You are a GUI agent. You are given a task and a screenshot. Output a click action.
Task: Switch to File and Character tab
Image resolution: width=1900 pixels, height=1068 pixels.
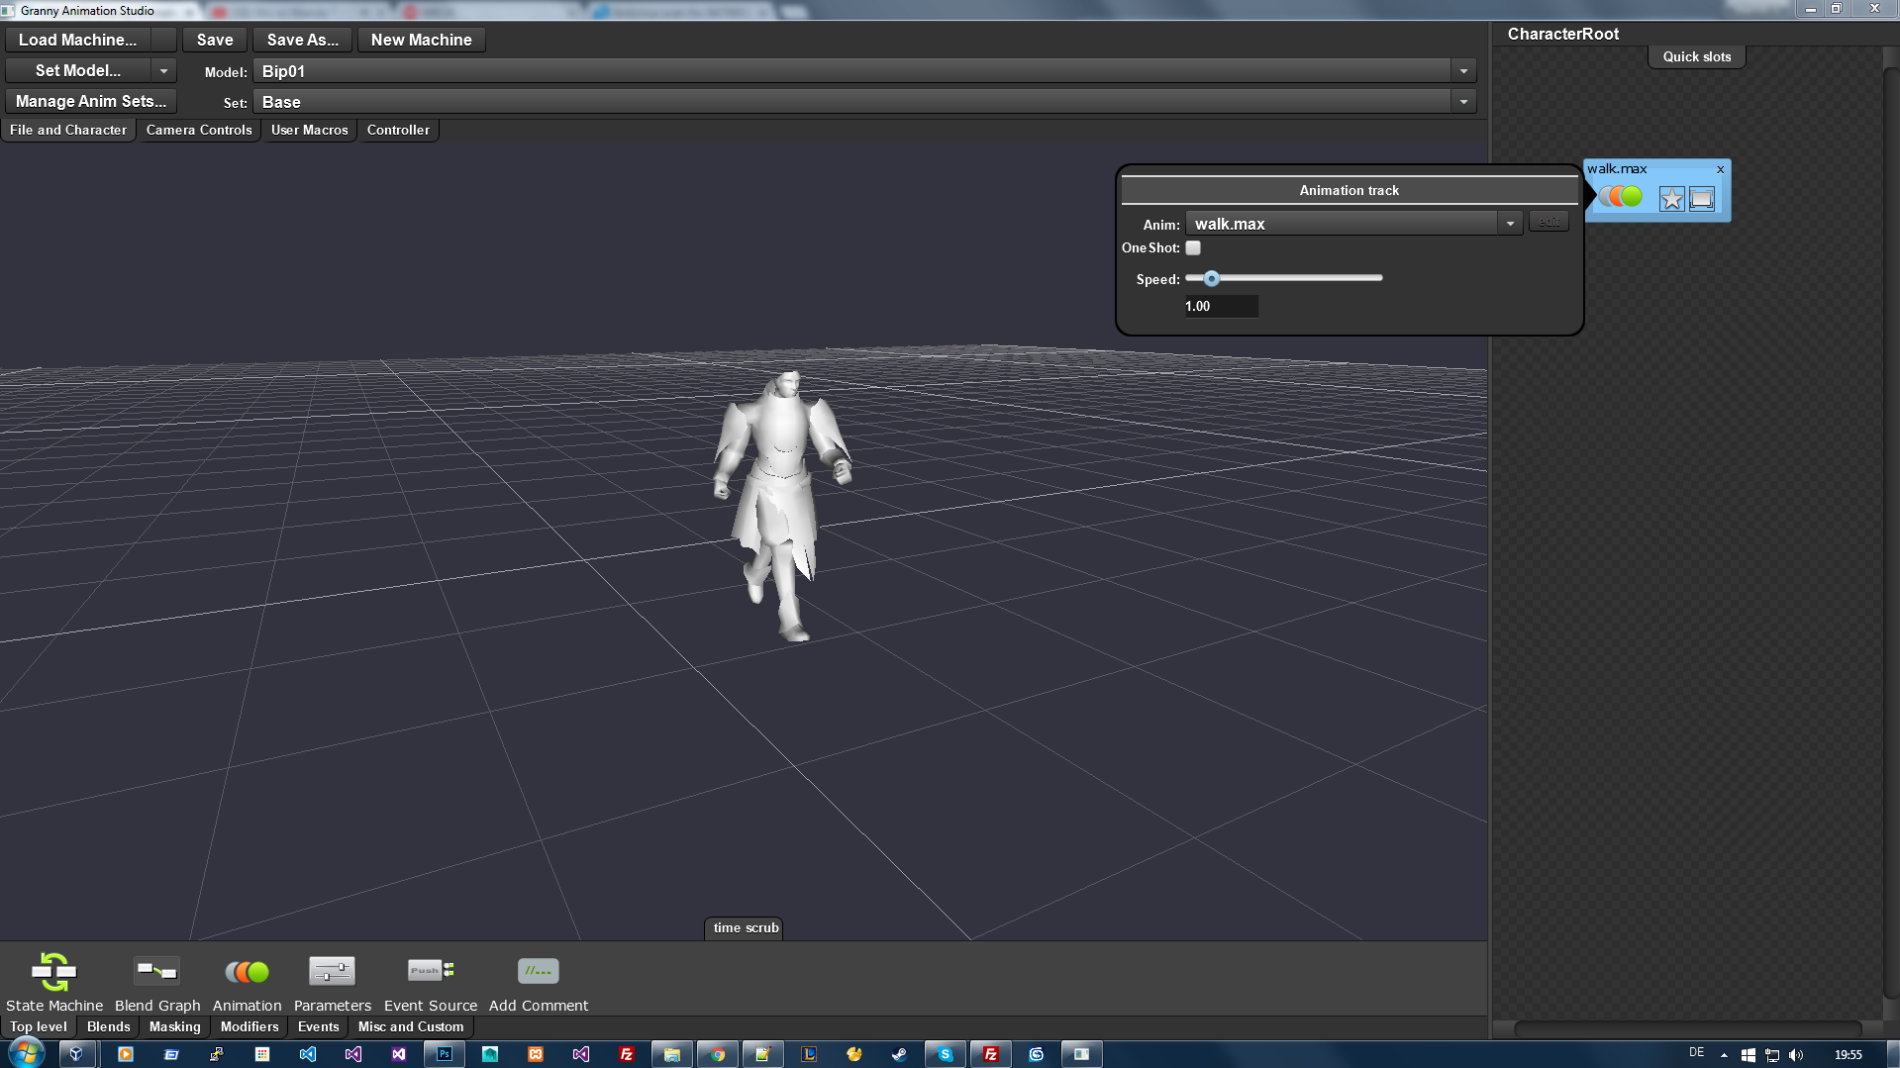(x=68, y=130)
